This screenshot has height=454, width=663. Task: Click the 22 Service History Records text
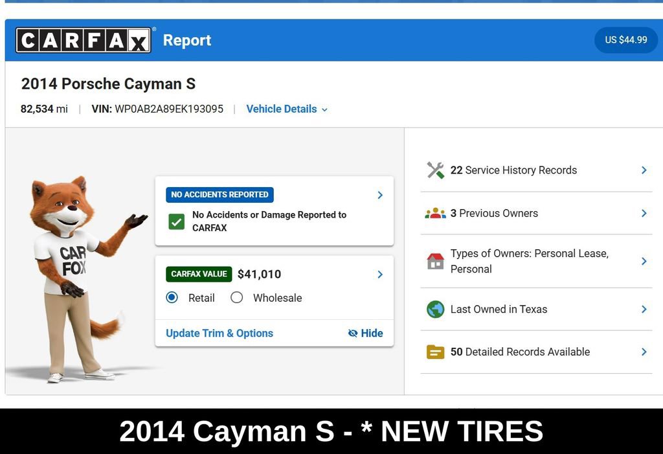513,170
